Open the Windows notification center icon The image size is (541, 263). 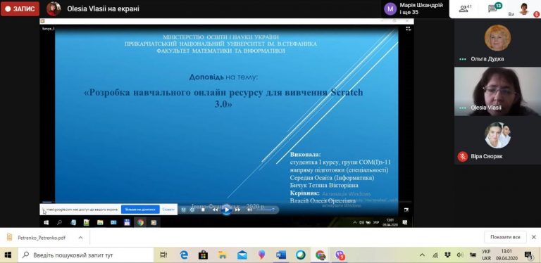[x=528, y=255]
